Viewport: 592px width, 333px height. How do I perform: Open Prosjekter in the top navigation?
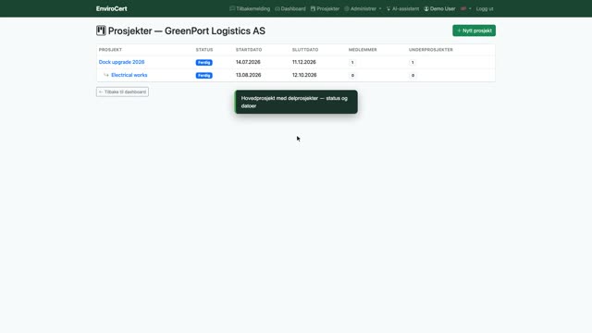(x=325, y=8)
